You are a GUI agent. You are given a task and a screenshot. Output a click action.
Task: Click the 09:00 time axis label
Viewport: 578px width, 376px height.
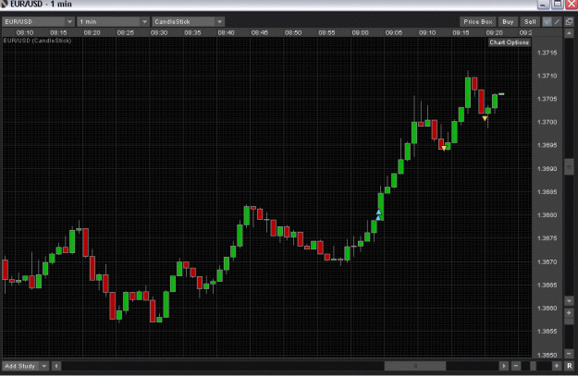[360, 32]
